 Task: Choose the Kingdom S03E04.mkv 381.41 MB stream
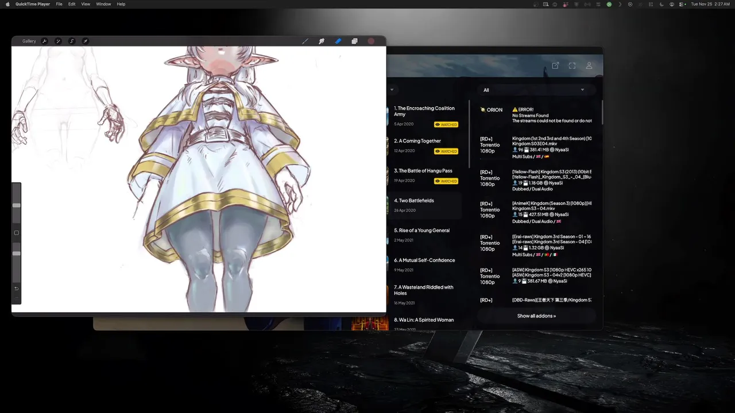pos(535,147)
